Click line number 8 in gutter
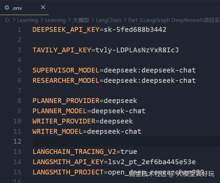Image resolution: width=220 pixels, height=183 pixels. [19, 101]
